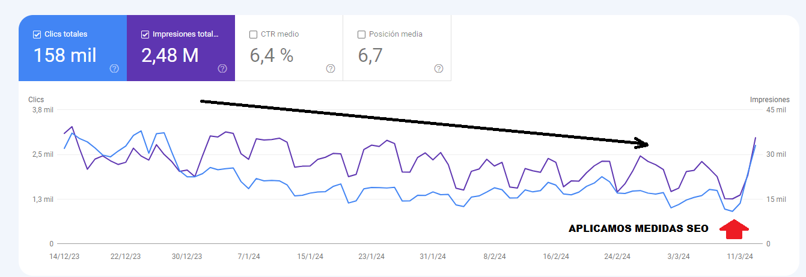This screenshot has width=806, height=277.
Task: Enable the CTR medio checkbox
Action: tap(253, 34)
